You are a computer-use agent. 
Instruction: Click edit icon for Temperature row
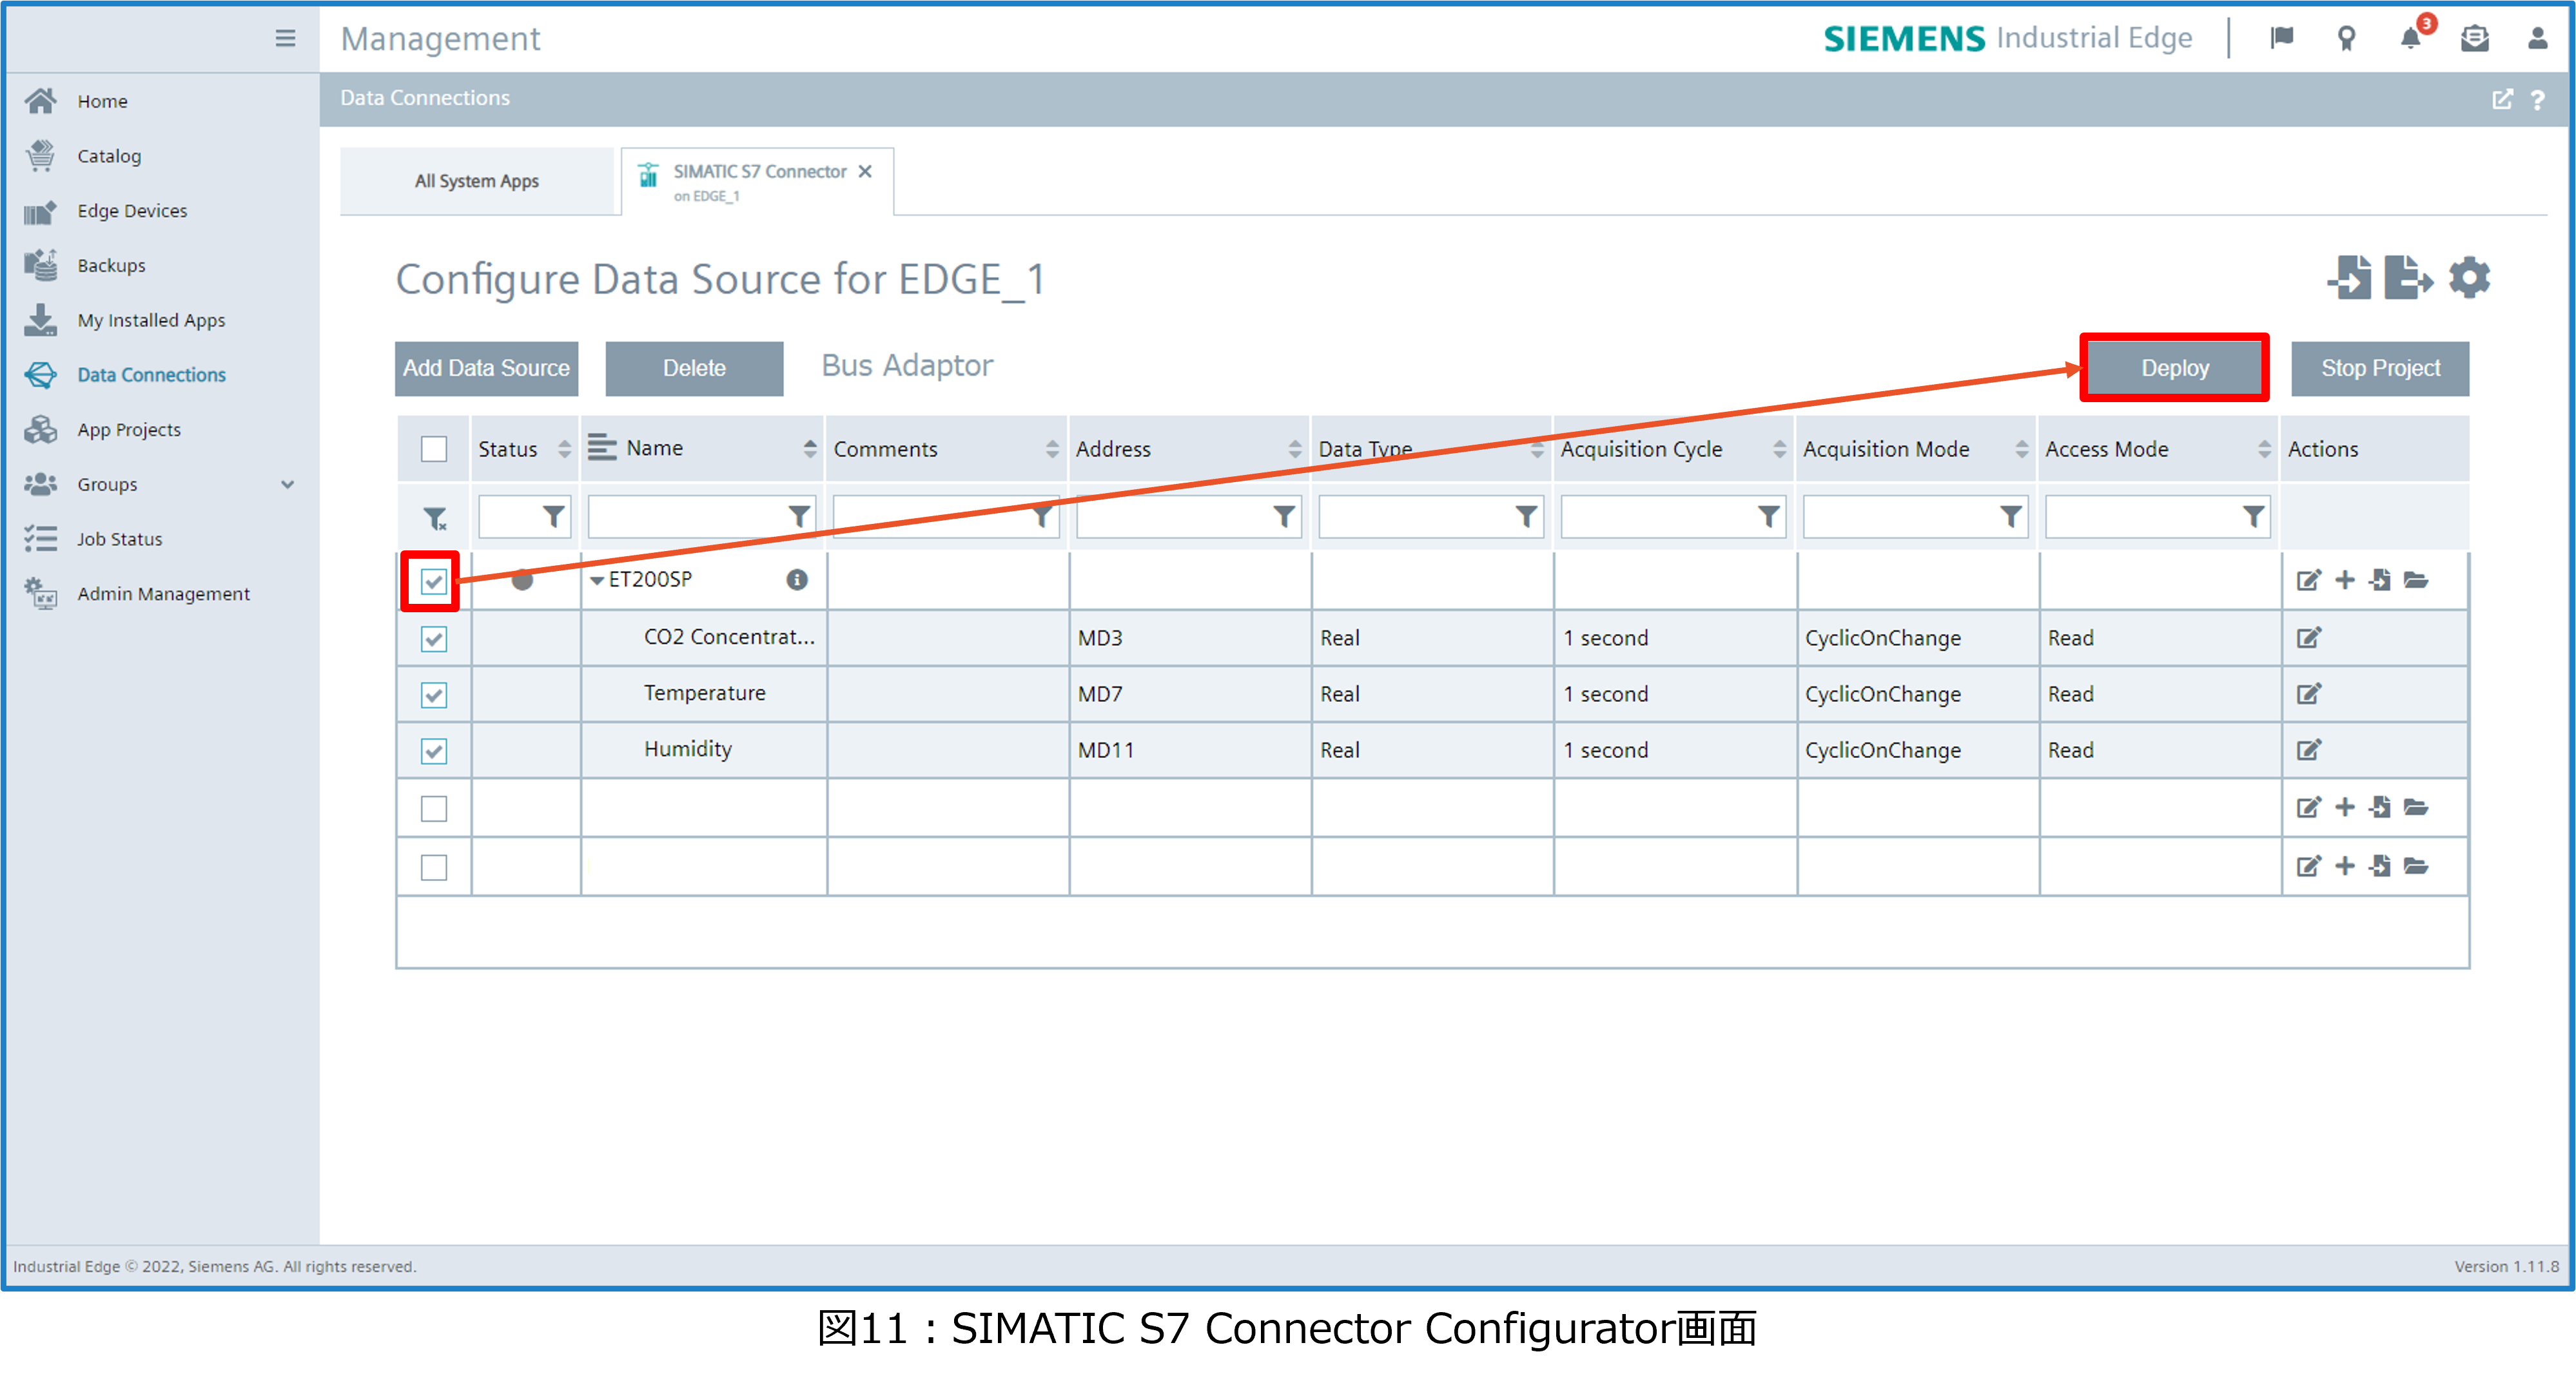[x=2308, y=694]
